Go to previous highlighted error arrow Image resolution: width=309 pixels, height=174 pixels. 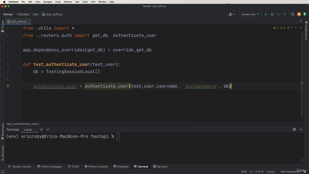[295, 28]
